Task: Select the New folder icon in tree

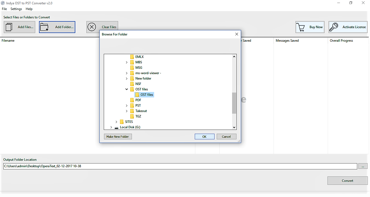Action: tap(132, 78)
